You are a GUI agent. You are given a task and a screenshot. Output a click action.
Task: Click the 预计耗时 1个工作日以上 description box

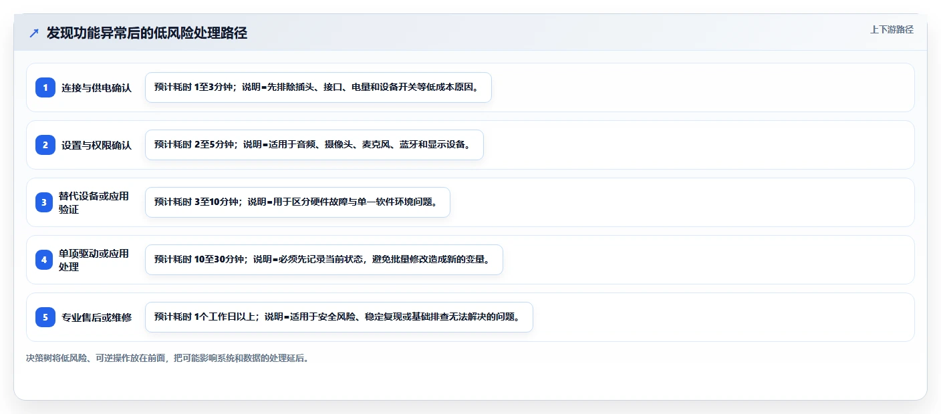tap(339, 317)
